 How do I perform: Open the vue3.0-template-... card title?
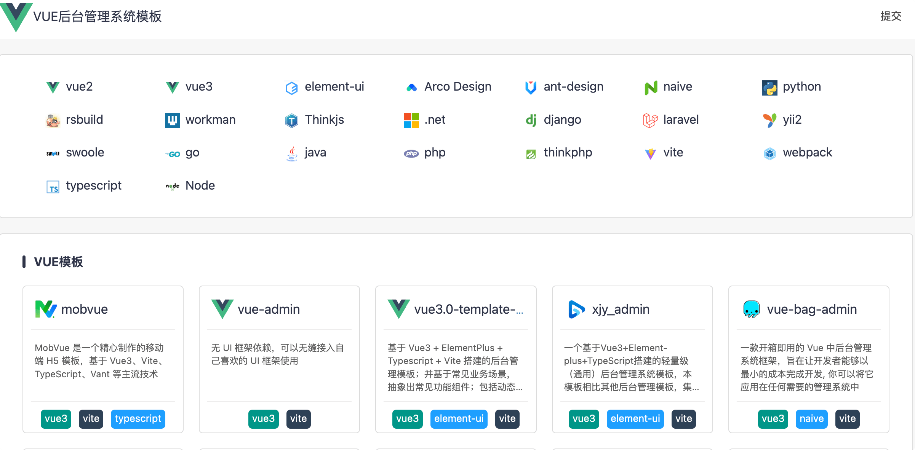click(x=469, y=309)
